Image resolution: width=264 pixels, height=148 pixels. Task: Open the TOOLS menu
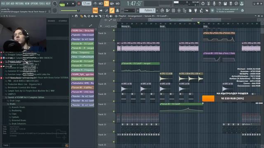click(x=42, y=3)
